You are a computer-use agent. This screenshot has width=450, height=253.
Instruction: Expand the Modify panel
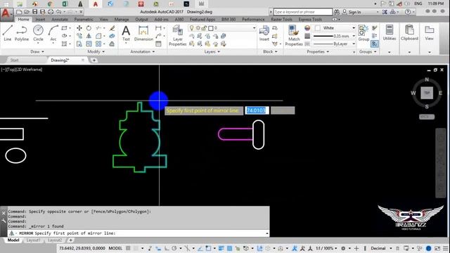pos(96,51)
